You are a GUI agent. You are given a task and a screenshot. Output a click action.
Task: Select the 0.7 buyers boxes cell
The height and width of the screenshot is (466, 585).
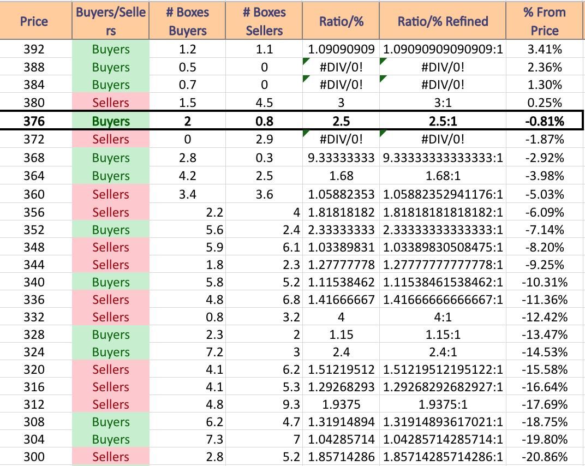coord(187,85)
